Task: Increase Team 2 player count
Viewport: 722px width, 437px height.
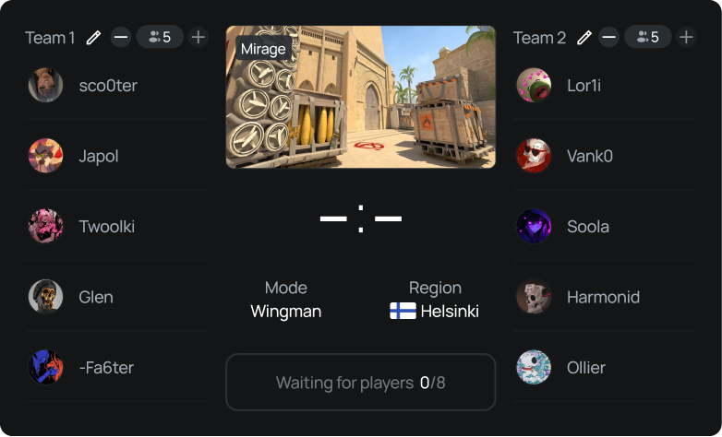Action: 686,37
